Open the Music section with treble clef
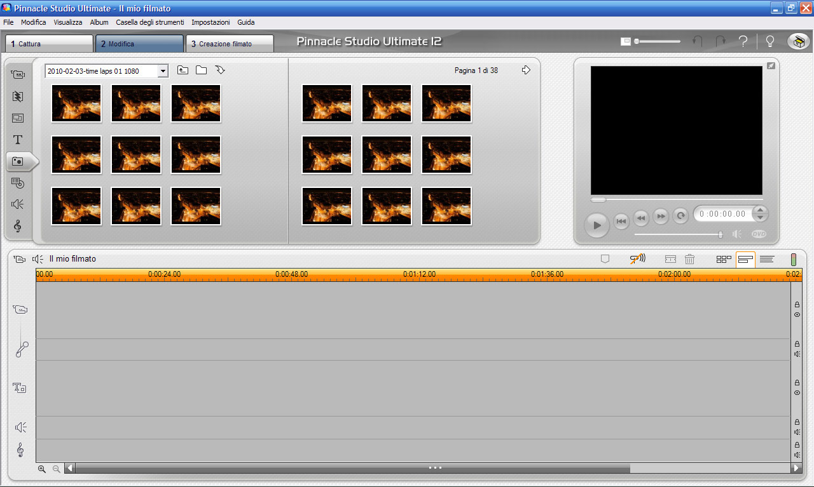 (x=18, y=226)
